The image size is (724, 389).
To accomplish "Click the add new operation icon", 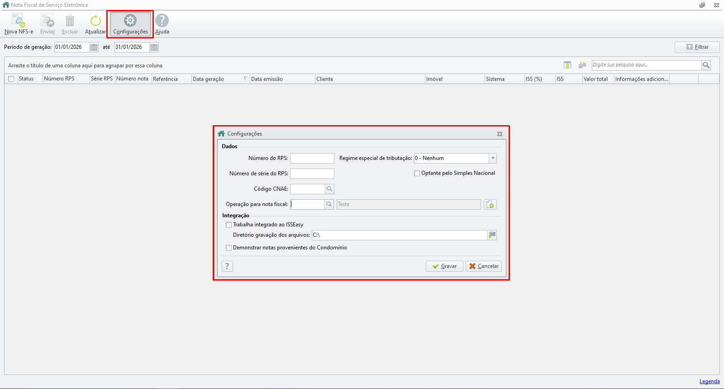I will tap(490, 205).
